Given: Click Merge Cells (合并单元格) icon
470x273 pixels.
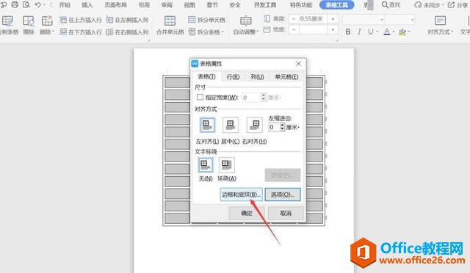Looking at the screenshot, I should pos(170,21).
